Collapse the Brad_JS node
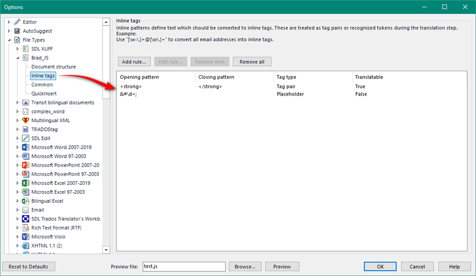This screenshot has width=476, height=276. click(x=17, y=58)
